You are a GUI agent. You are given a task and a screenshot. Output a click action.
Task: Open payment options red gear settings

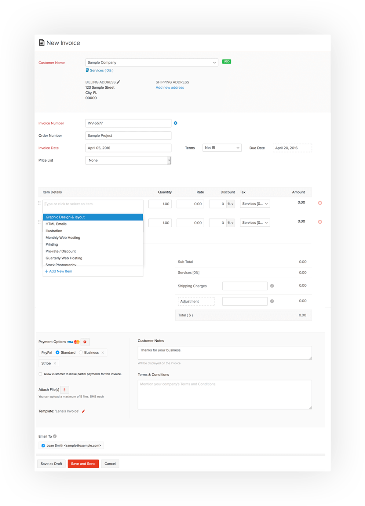pos(85,342)
